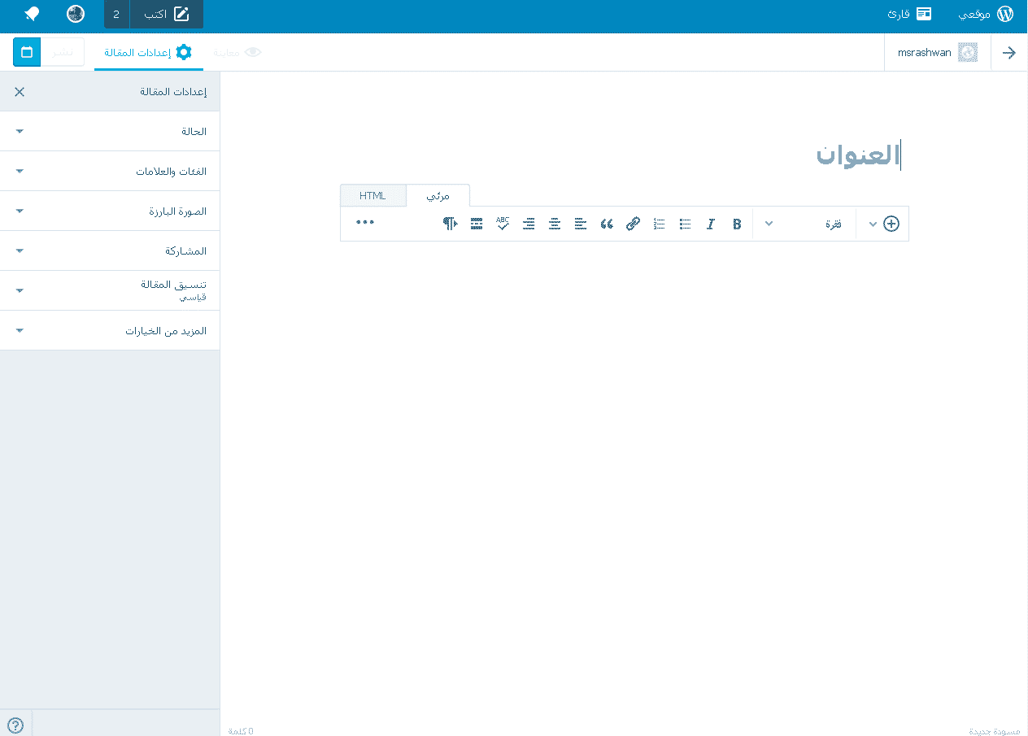Open the موقعي (My Site) menu

pos(985,14)
